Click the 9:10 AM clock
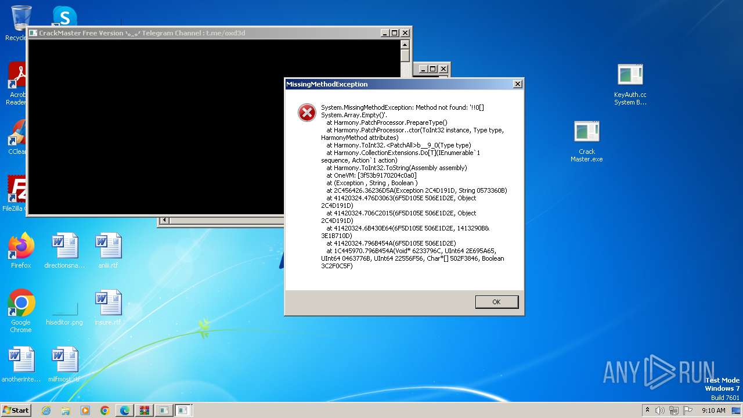This screenshot has width=743, height=418. (713, 410)
